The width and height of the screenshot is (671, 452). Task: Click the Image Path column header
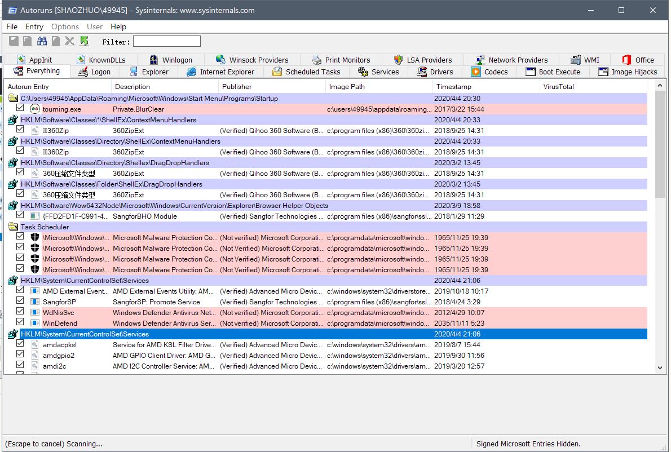pyautogui.click(x=379, y=86)
